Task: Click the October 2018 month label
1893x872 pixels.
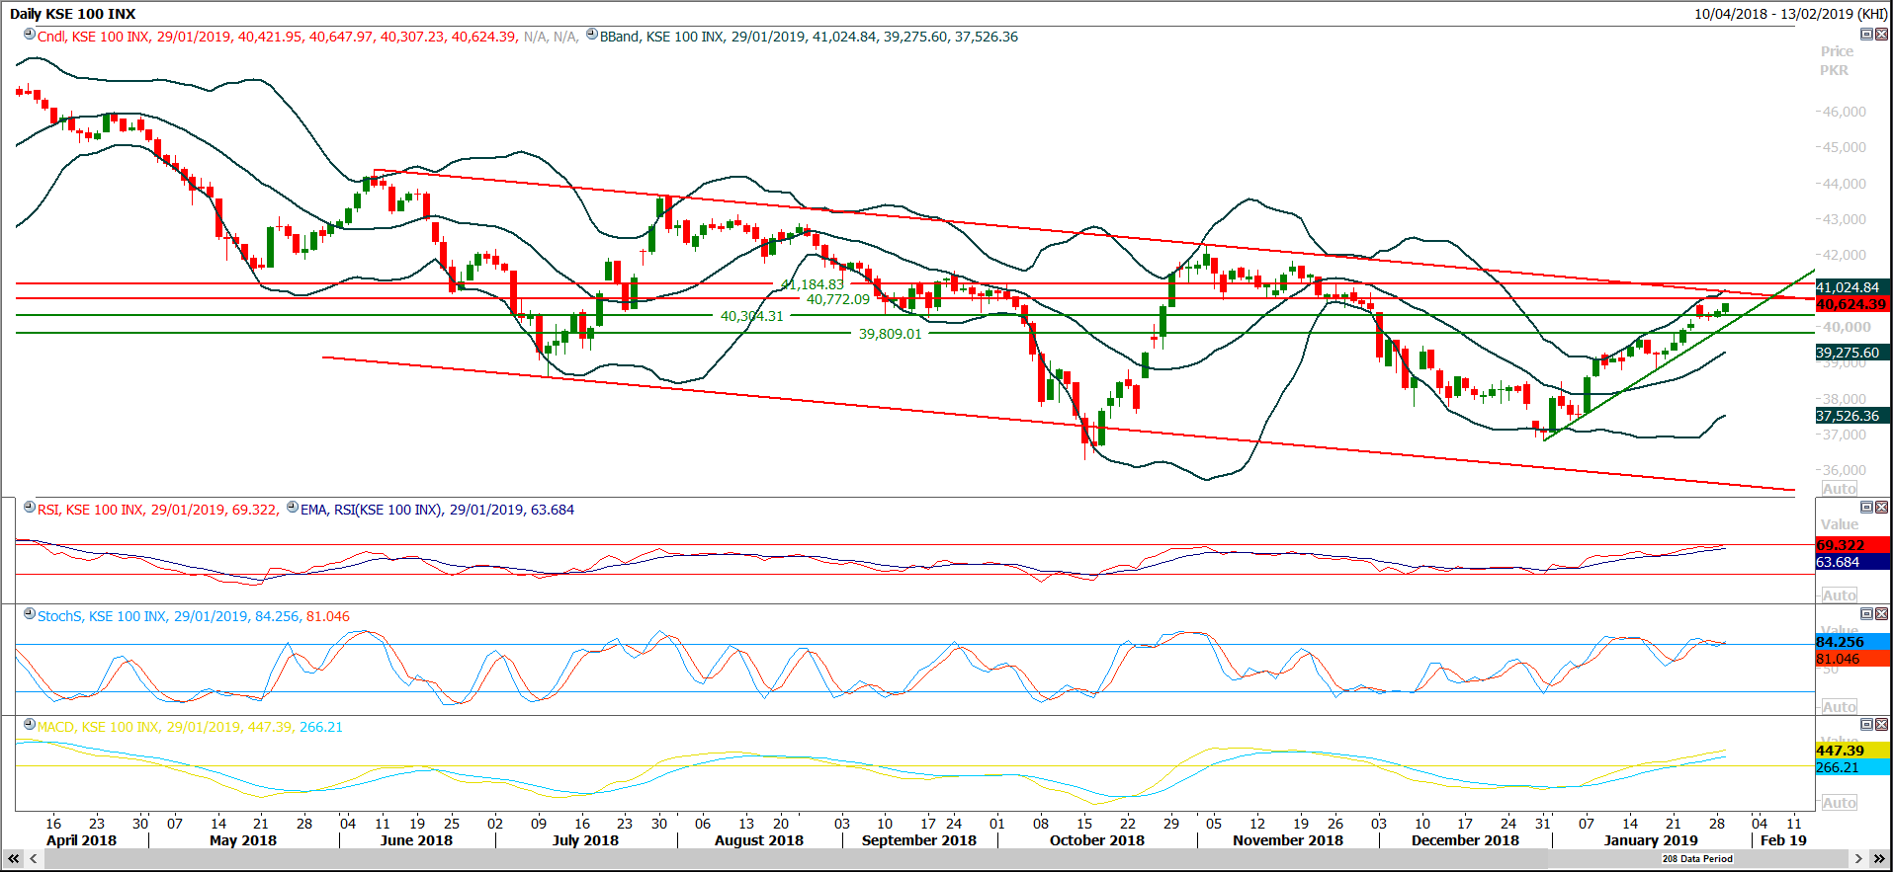Action: click(1097, 840)
